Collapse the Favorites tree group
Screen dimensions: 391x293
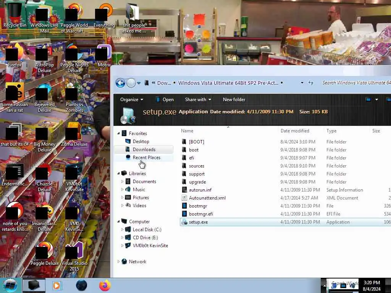pos(119,134)
